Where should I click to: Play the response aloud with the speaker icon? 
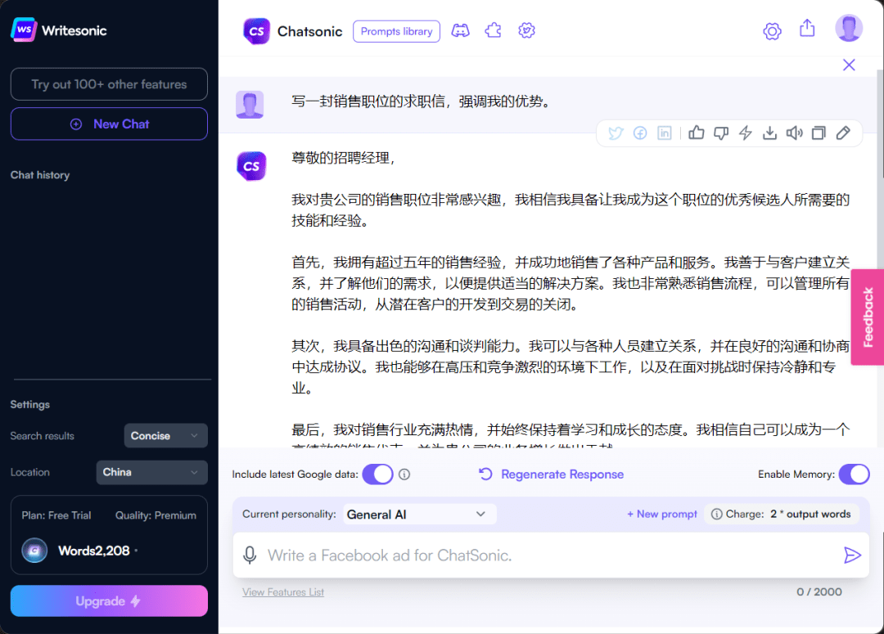(x=794, y=133)
